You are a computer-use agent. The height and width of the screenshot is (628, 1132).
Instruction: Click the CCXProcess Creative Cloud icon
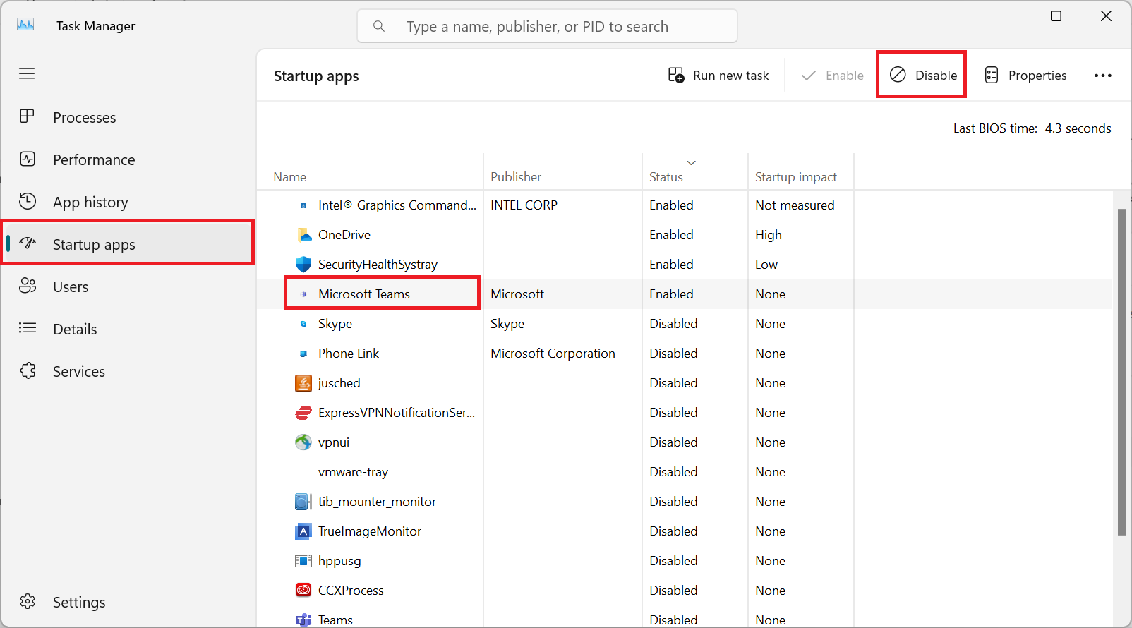(x=303, y=590)
